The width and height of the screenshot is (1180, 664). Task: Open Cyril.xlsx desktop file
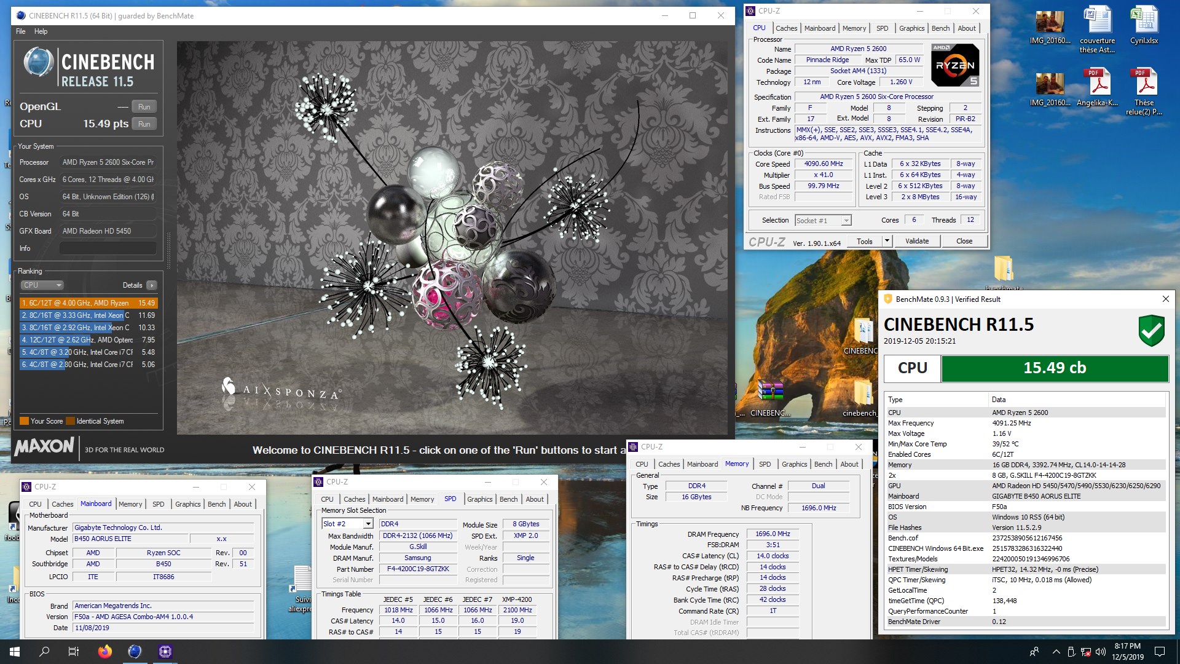[x=1144, y=26]
